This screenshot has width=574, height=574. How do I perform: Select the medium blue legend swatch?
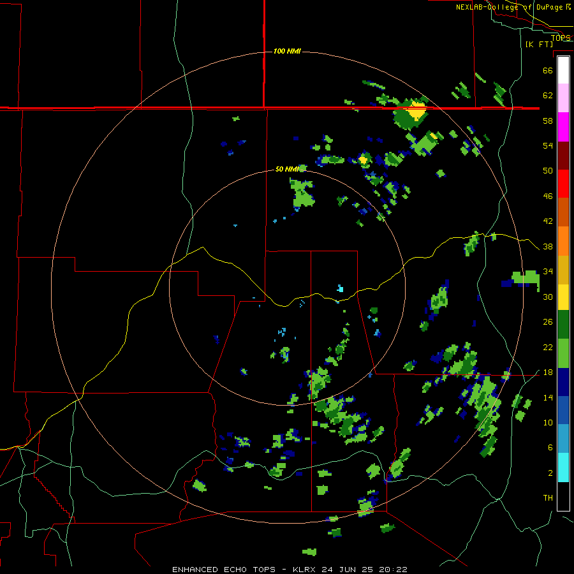click(563, 410)
